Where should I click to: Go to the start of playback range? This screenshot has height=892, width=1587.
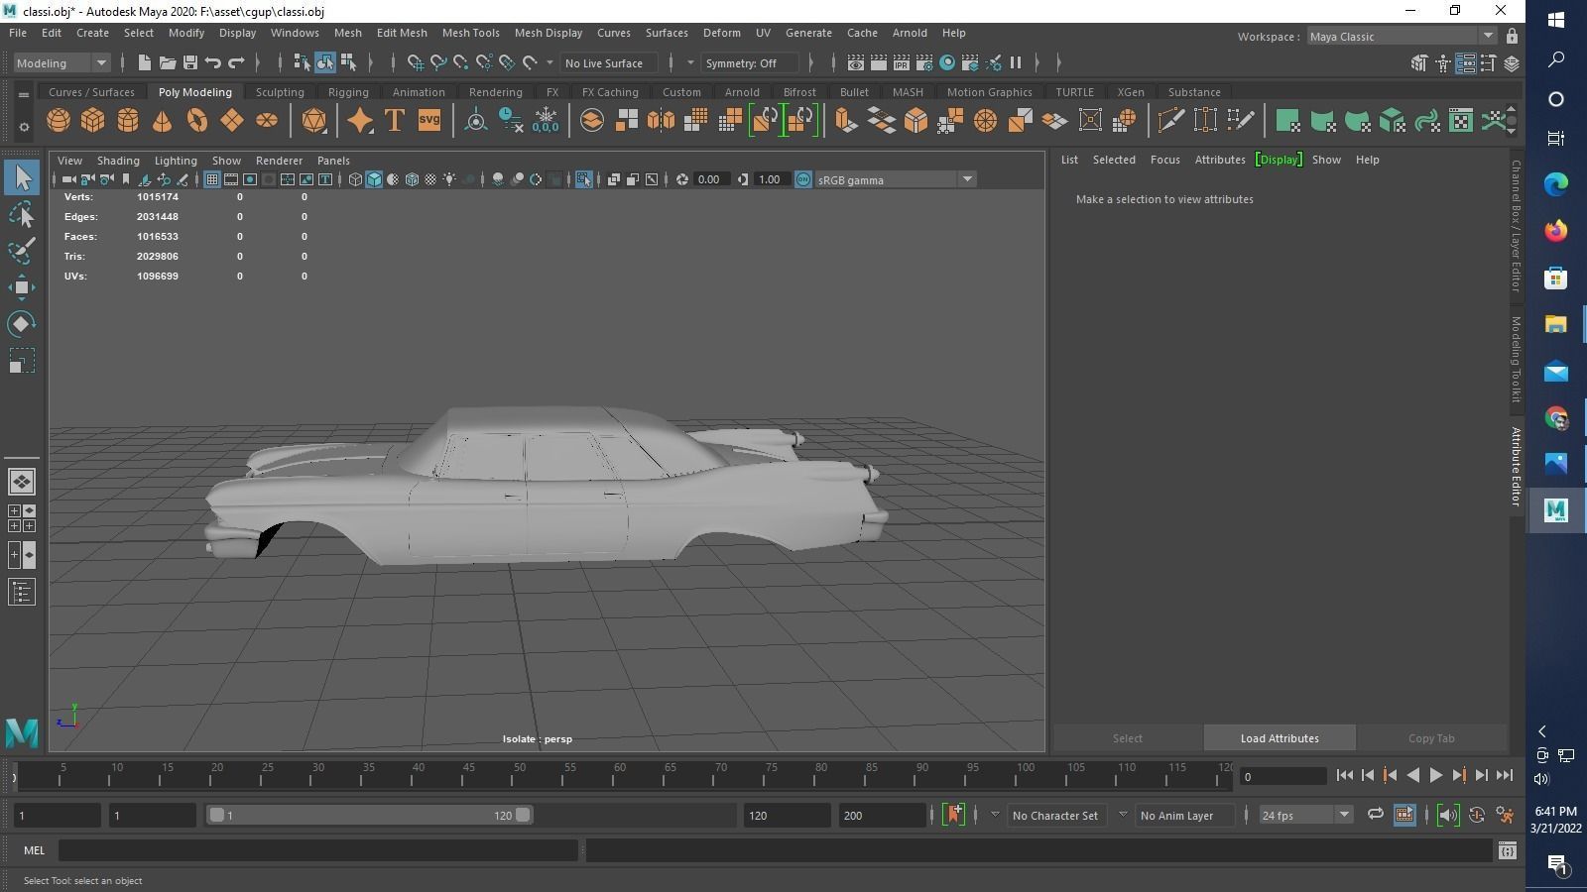pos(1345,775)
